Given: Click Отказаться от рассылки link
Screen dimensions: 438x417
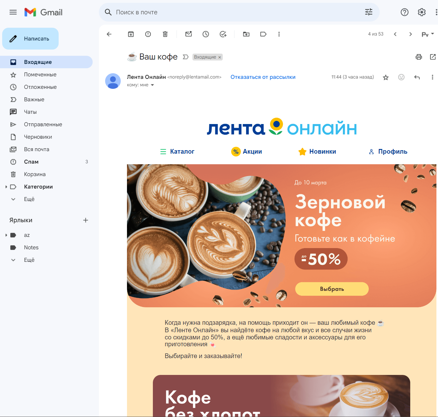Looking at the screenshot, I should pyautogui.click(x=263, y=77).
